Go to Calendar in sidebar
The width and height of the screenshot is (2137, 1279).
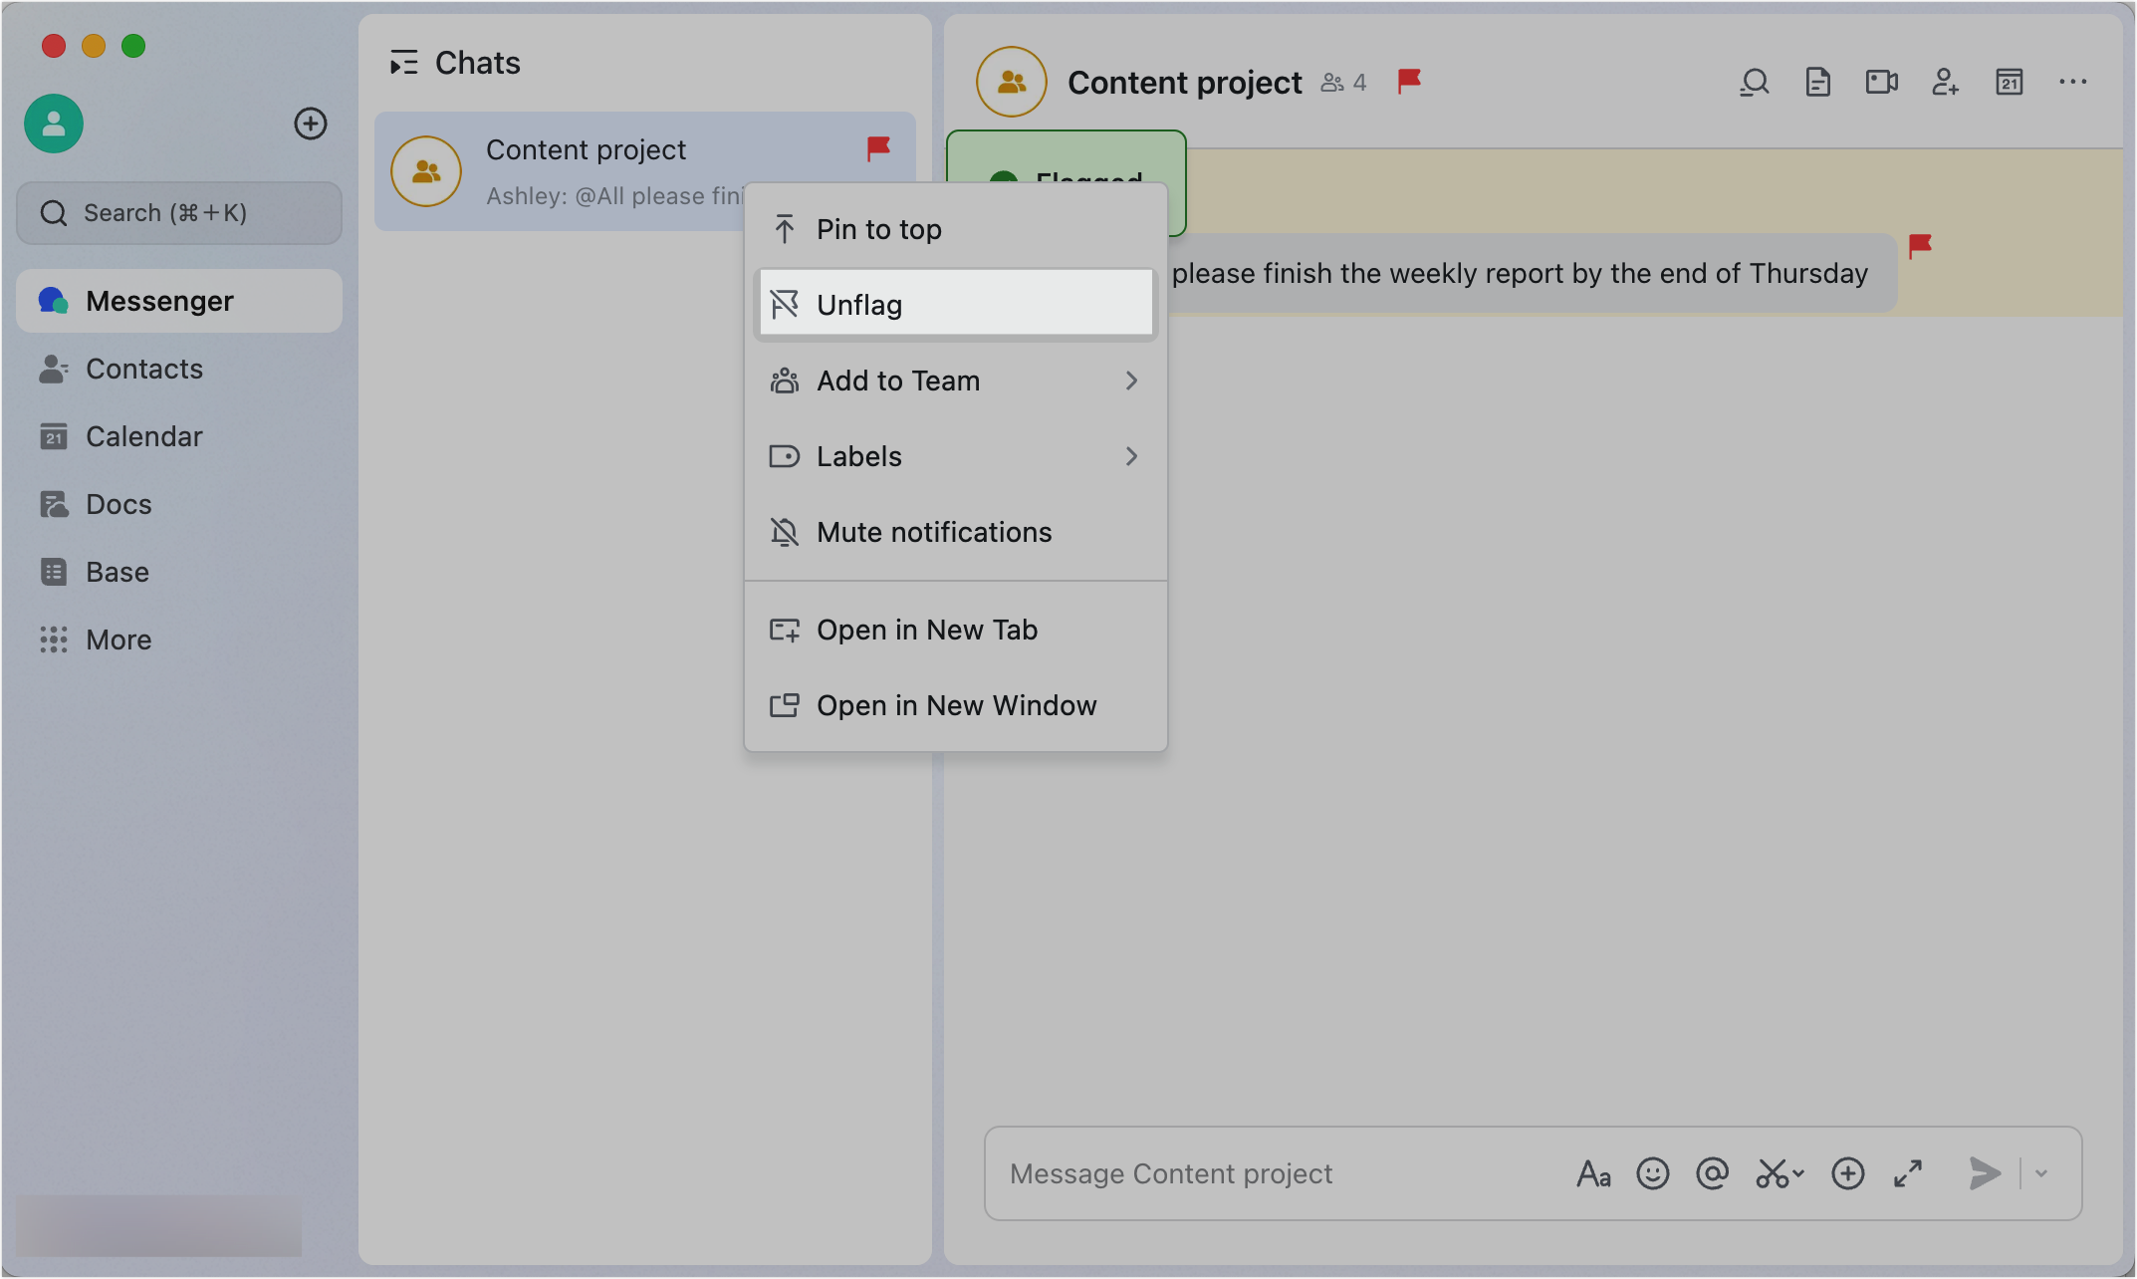pyautogui.click(x=143, y=436)
